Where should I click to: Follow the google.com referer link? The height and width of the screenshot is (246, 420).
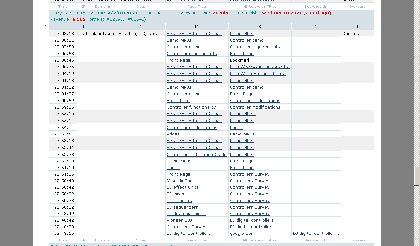click(242, 234)
